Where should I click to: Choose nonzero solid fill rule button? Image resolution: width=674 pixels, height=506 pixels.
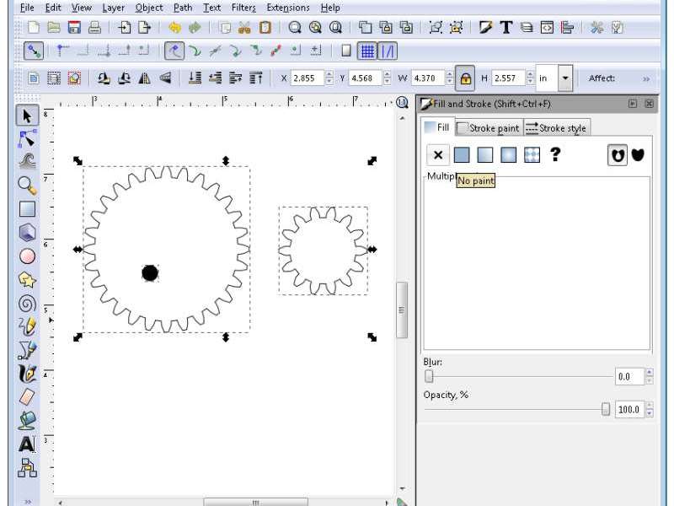pyautogui.click(x=638, y=155)
